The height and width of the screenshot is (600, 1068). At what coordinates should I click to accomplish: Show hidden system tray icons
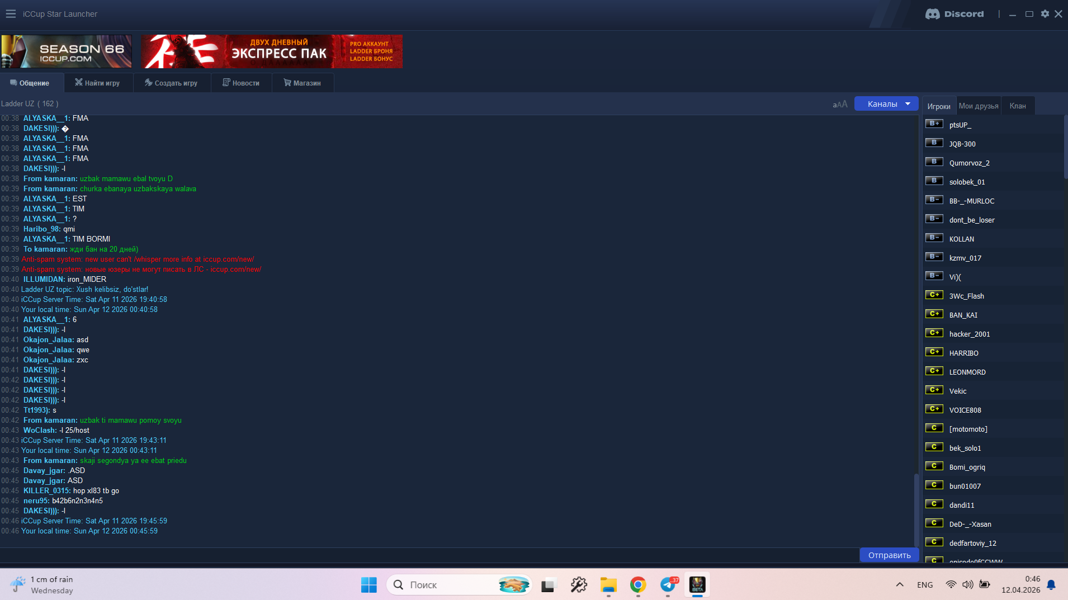click(900, 585)
